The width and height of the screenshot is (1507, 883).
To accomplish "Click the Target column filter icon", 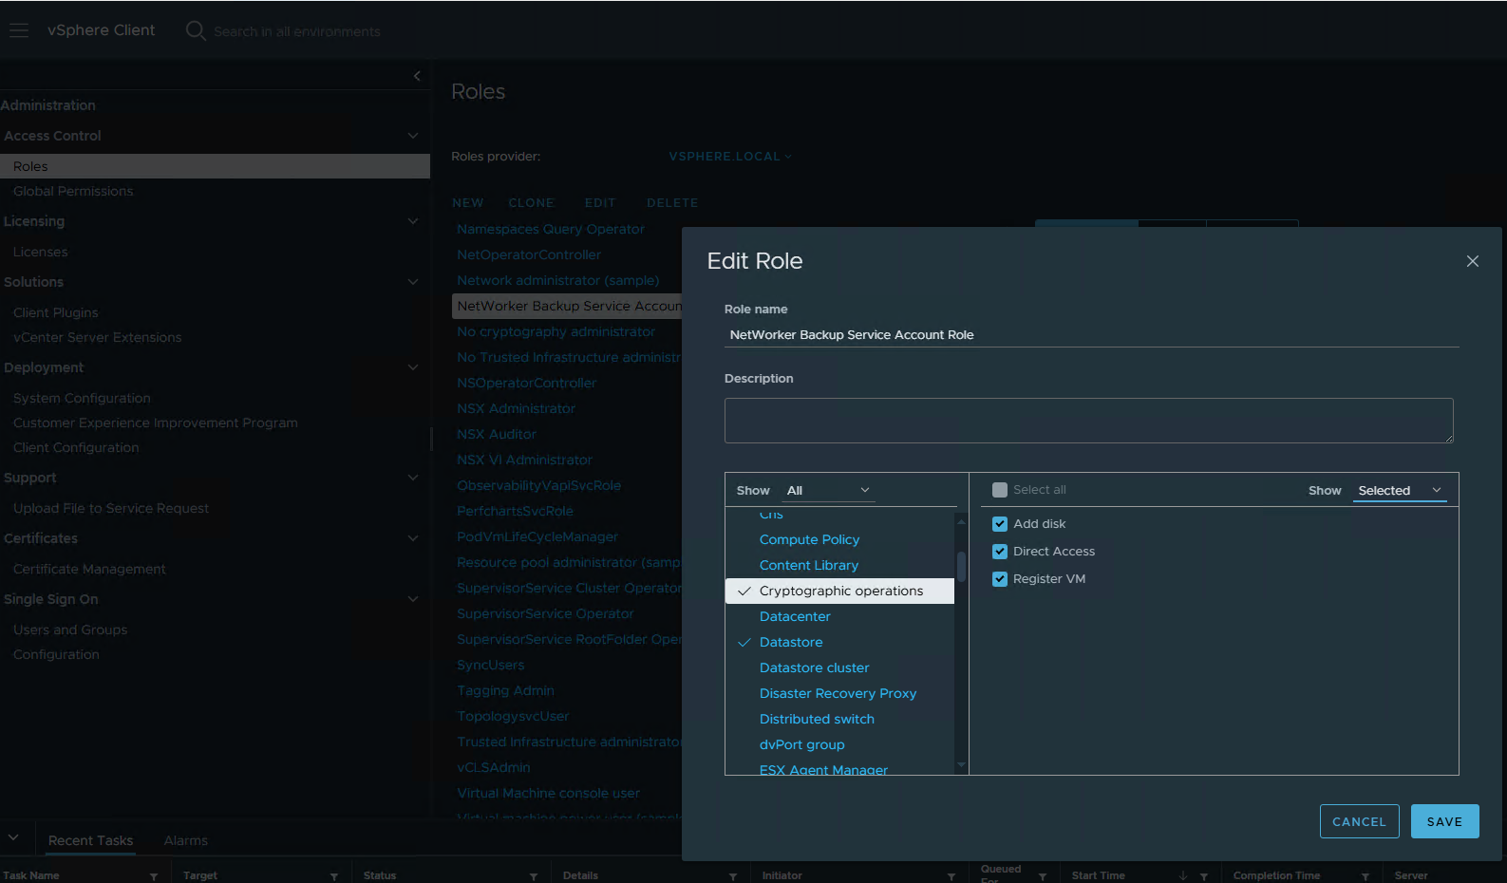I will pos(334,876).
